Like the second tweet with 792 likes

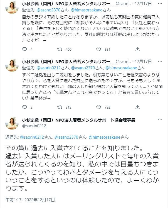[98, 107]
